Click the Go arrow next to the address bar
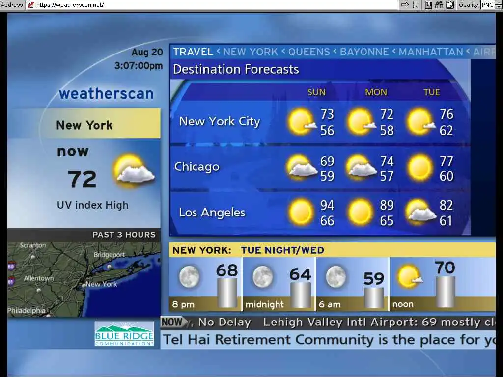This screenshot has height=377, width=503. coord(405,5)
